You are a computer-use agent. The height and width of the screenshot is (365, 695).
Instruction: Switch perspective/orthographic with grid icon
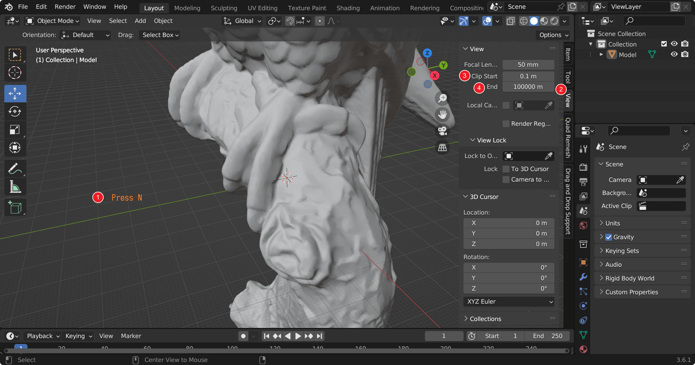(442, 147)
